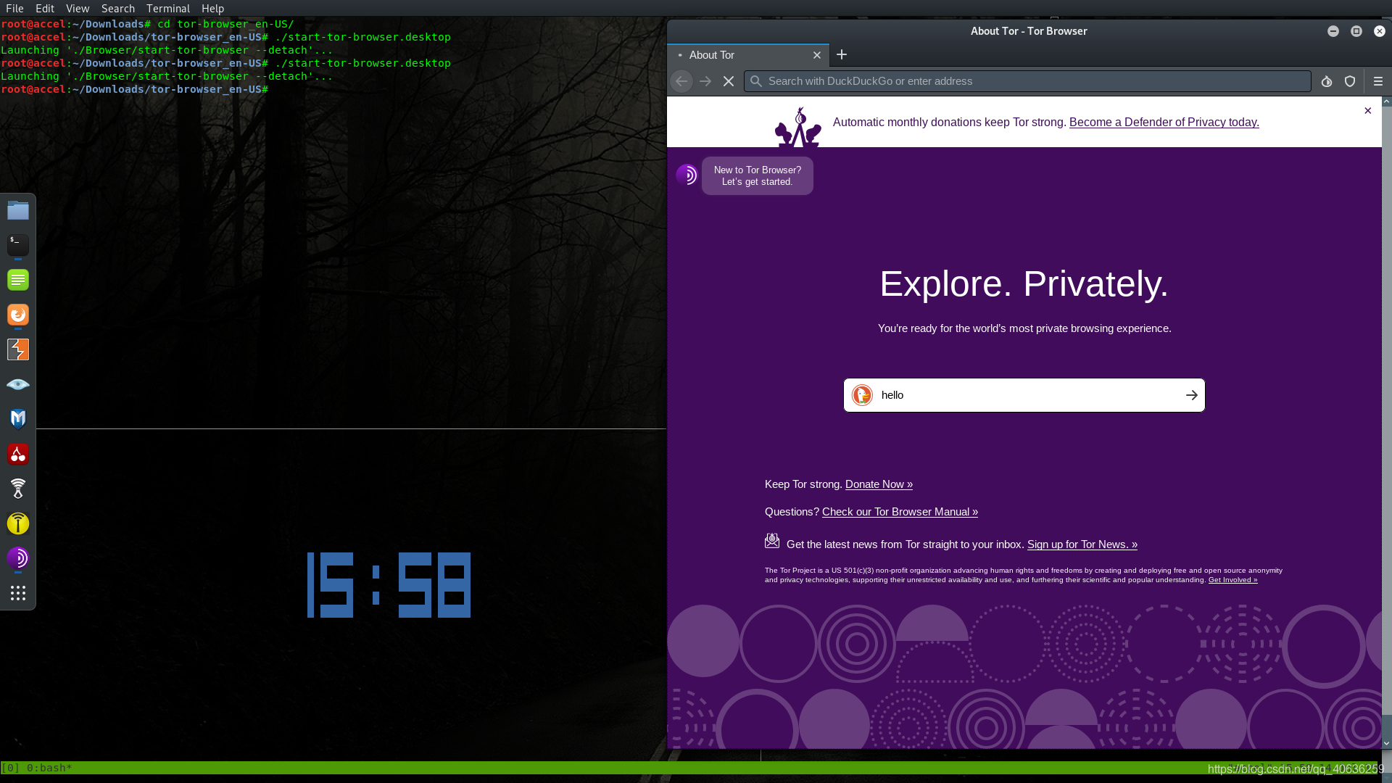
Task: Follow the Get Involved link
Action: (x=1232, y=580)
